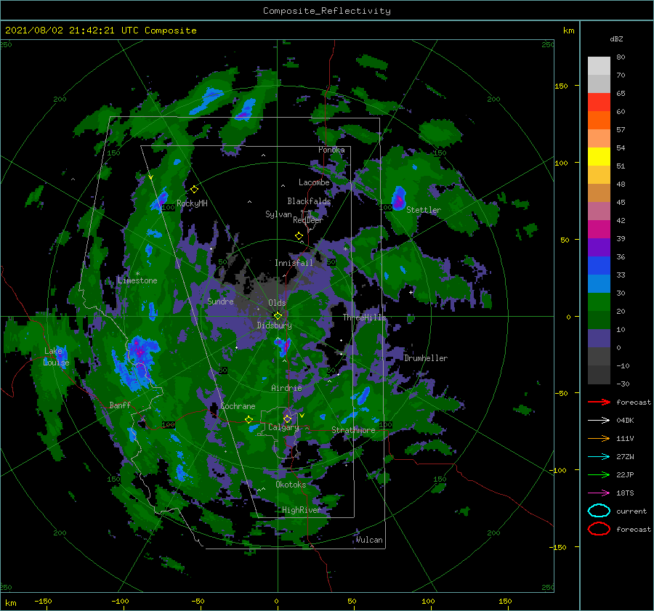Click the strong storm cell near Stettler
Viewport: 654px width, 611px height.
[x=399, y=199]
